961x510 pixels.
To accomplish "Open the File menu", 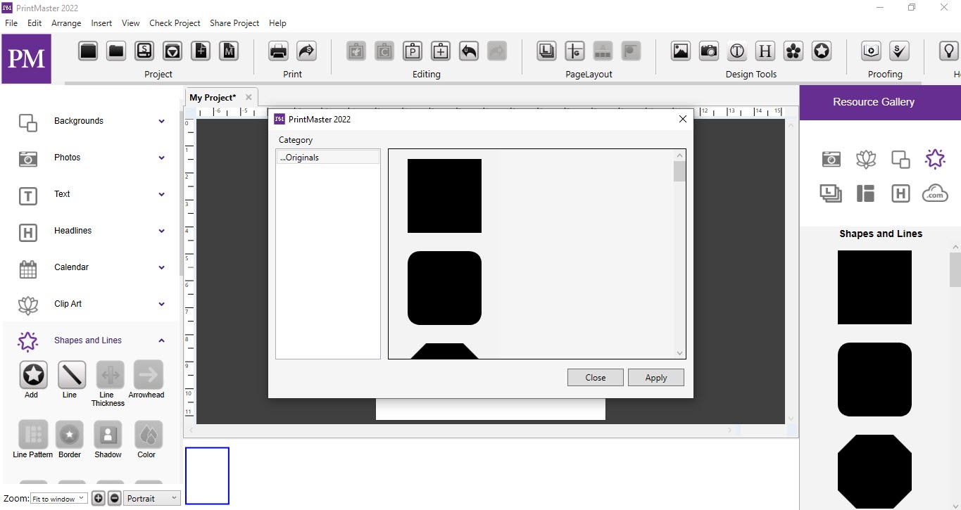I will 11,23.
